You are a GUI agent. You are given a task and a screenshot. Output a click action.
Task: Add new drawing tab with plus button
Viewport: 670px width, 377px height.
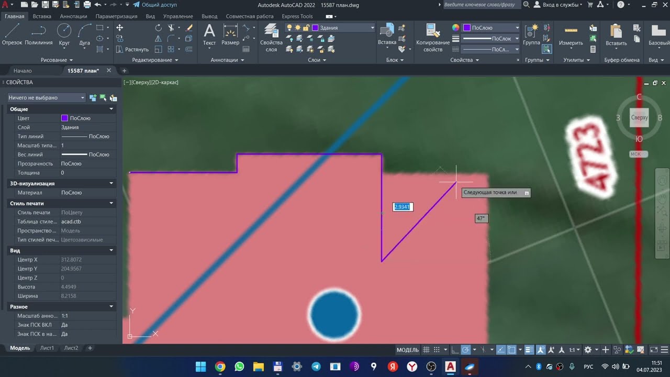(124, 71)
